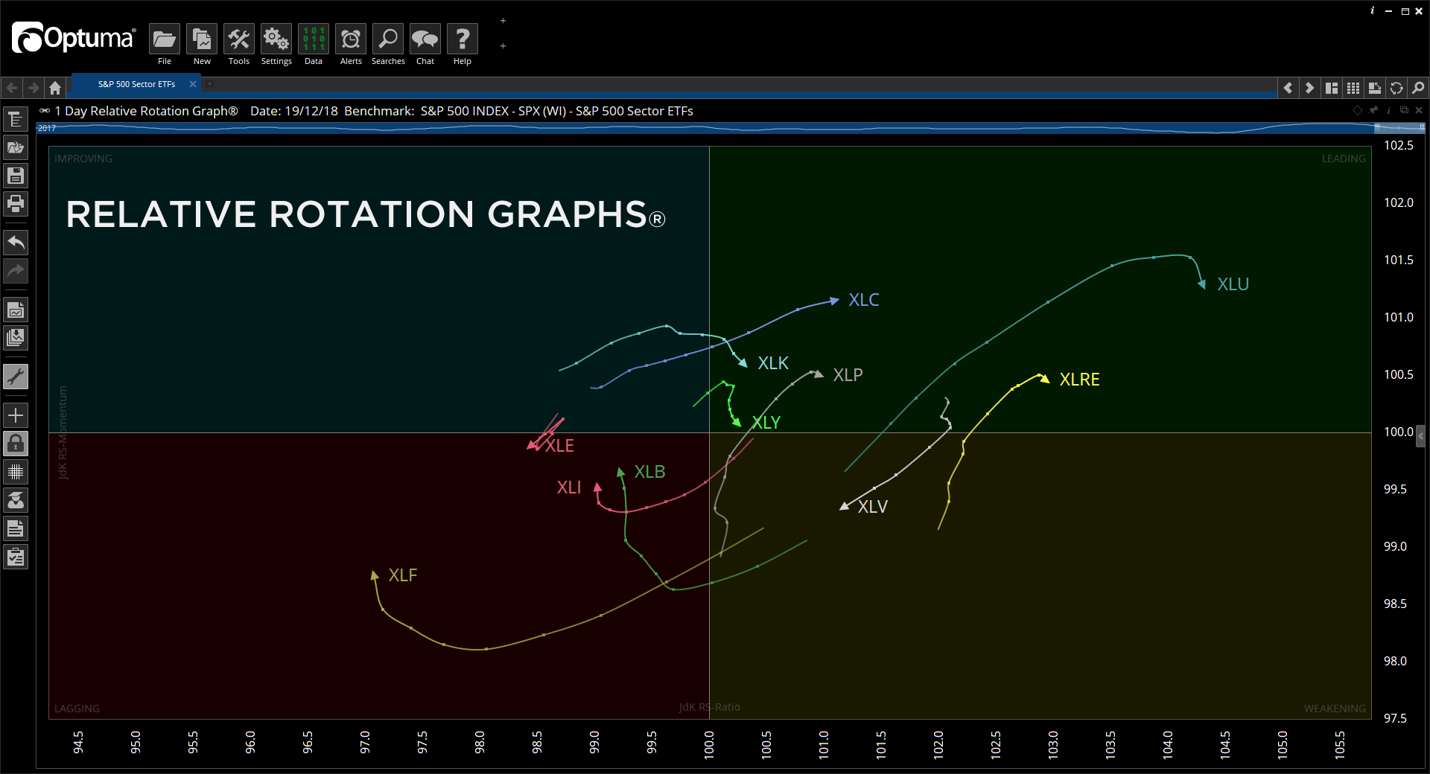The height and width of the screenshot is (774, 1430).
Task: Select the XLV sector label
Action: pyautogui.click(x=873, y=506)
